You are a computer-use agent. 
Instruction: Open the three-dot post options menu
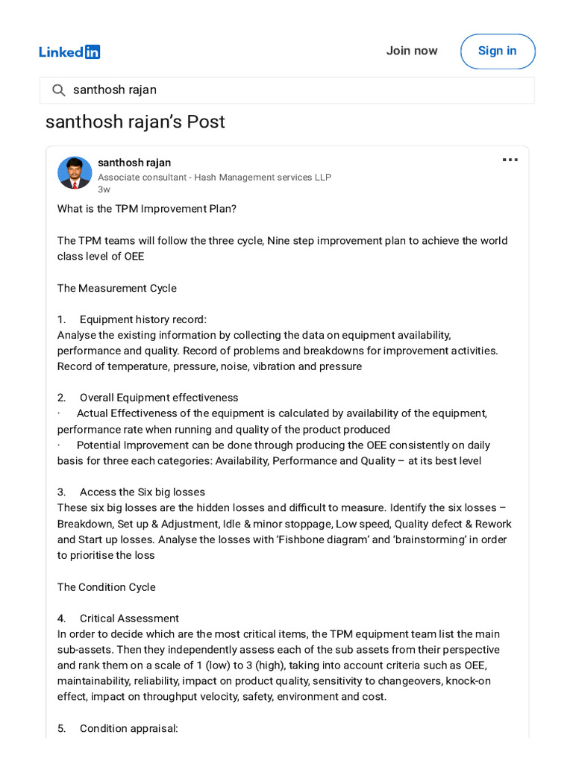point(510,160)
